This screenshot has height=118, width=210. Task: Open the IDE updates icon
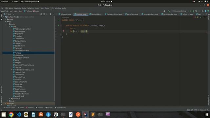tap(205, 11)
